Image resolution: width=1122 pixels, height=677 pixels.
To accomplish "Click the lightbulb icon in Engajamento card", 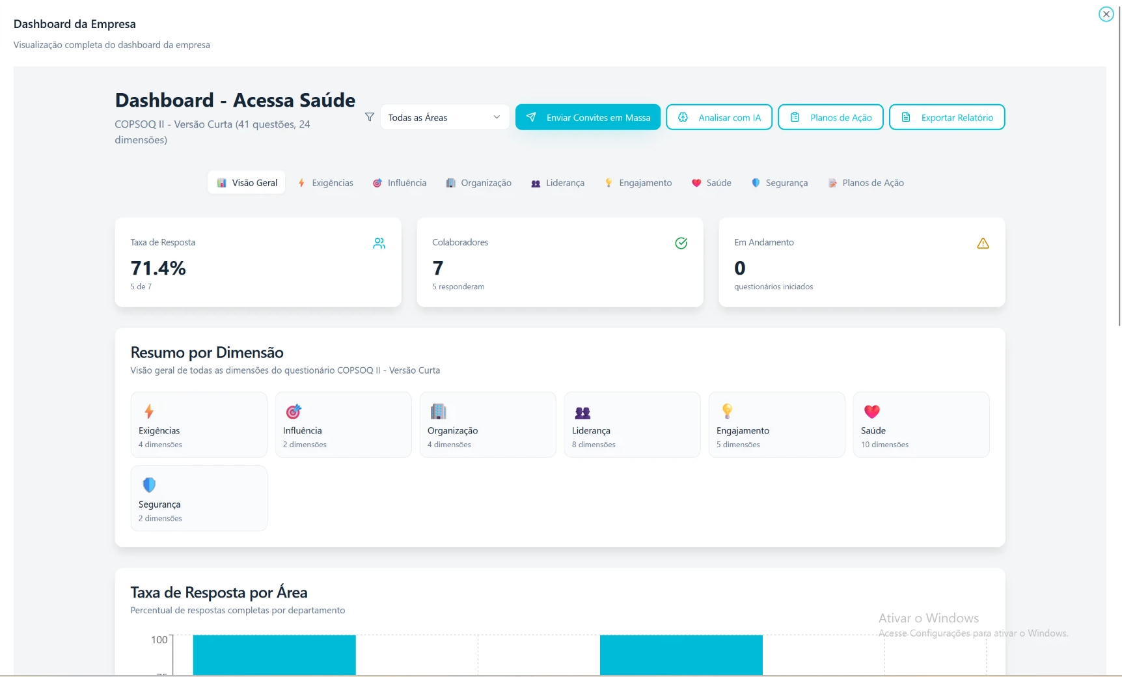I will (x=727, y=411).
